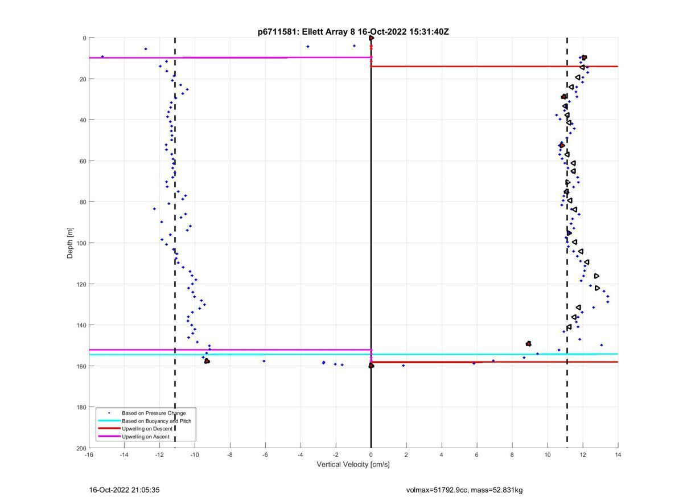Click triangle marker at zero velocity, surface depth
The height and width of the screenshot is (504, 683).
[x=371, y=38]
